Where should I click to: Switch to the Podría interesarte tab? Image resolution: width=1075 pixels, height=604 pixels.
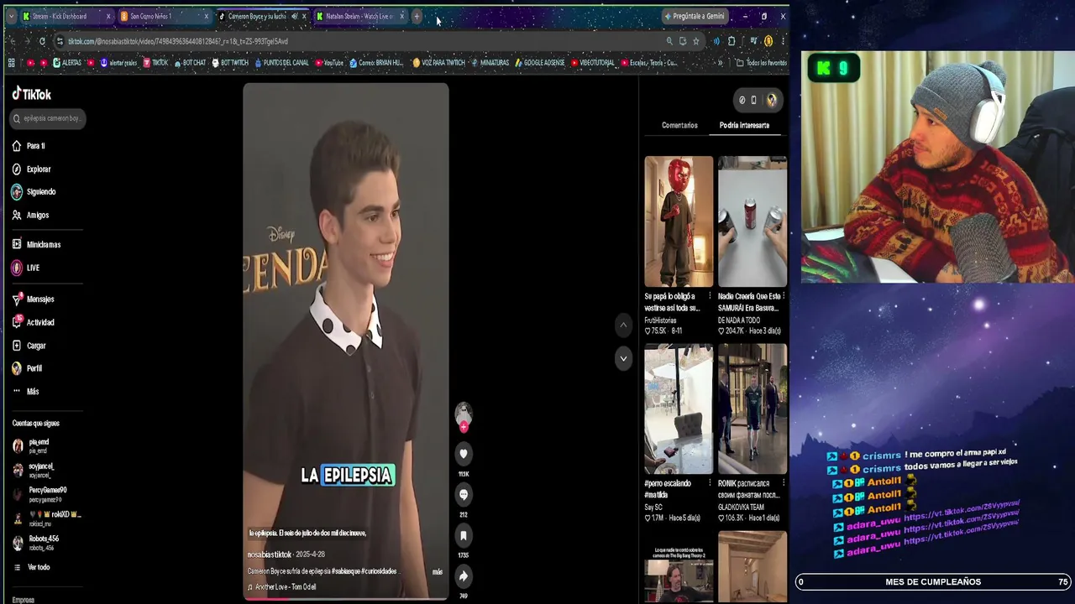[744, 125]
